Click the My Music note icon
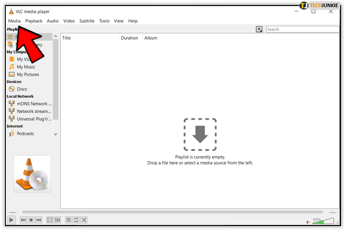The image size is (346, 231). tap(12, 66)
